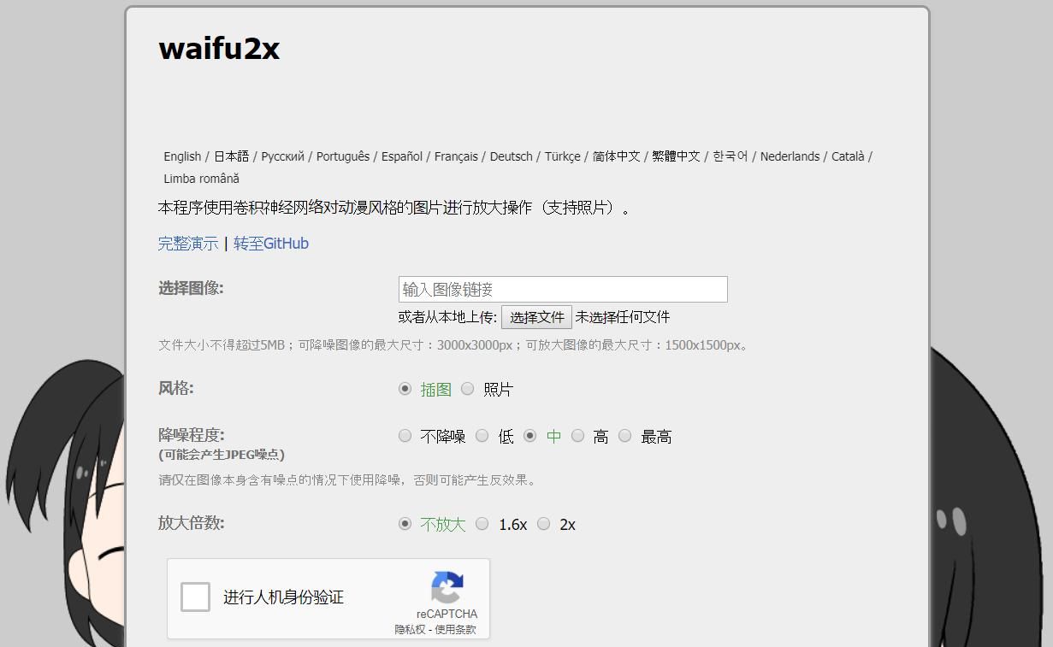Select the 2x upscaling option
Viewport: 1053px width, 647px height.
click(x=544, y=524)
